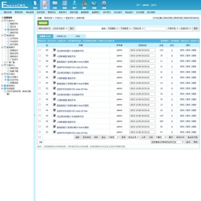Click the publish time field in row ID 60

(142, 50)
